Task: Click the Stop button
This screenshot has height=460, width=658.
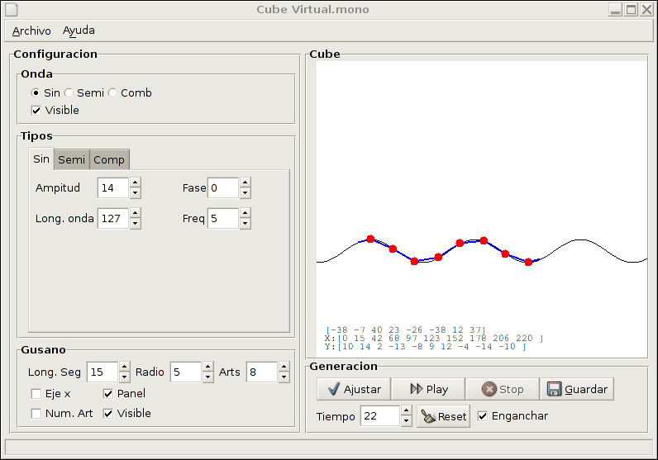Action: pos(502,389)
